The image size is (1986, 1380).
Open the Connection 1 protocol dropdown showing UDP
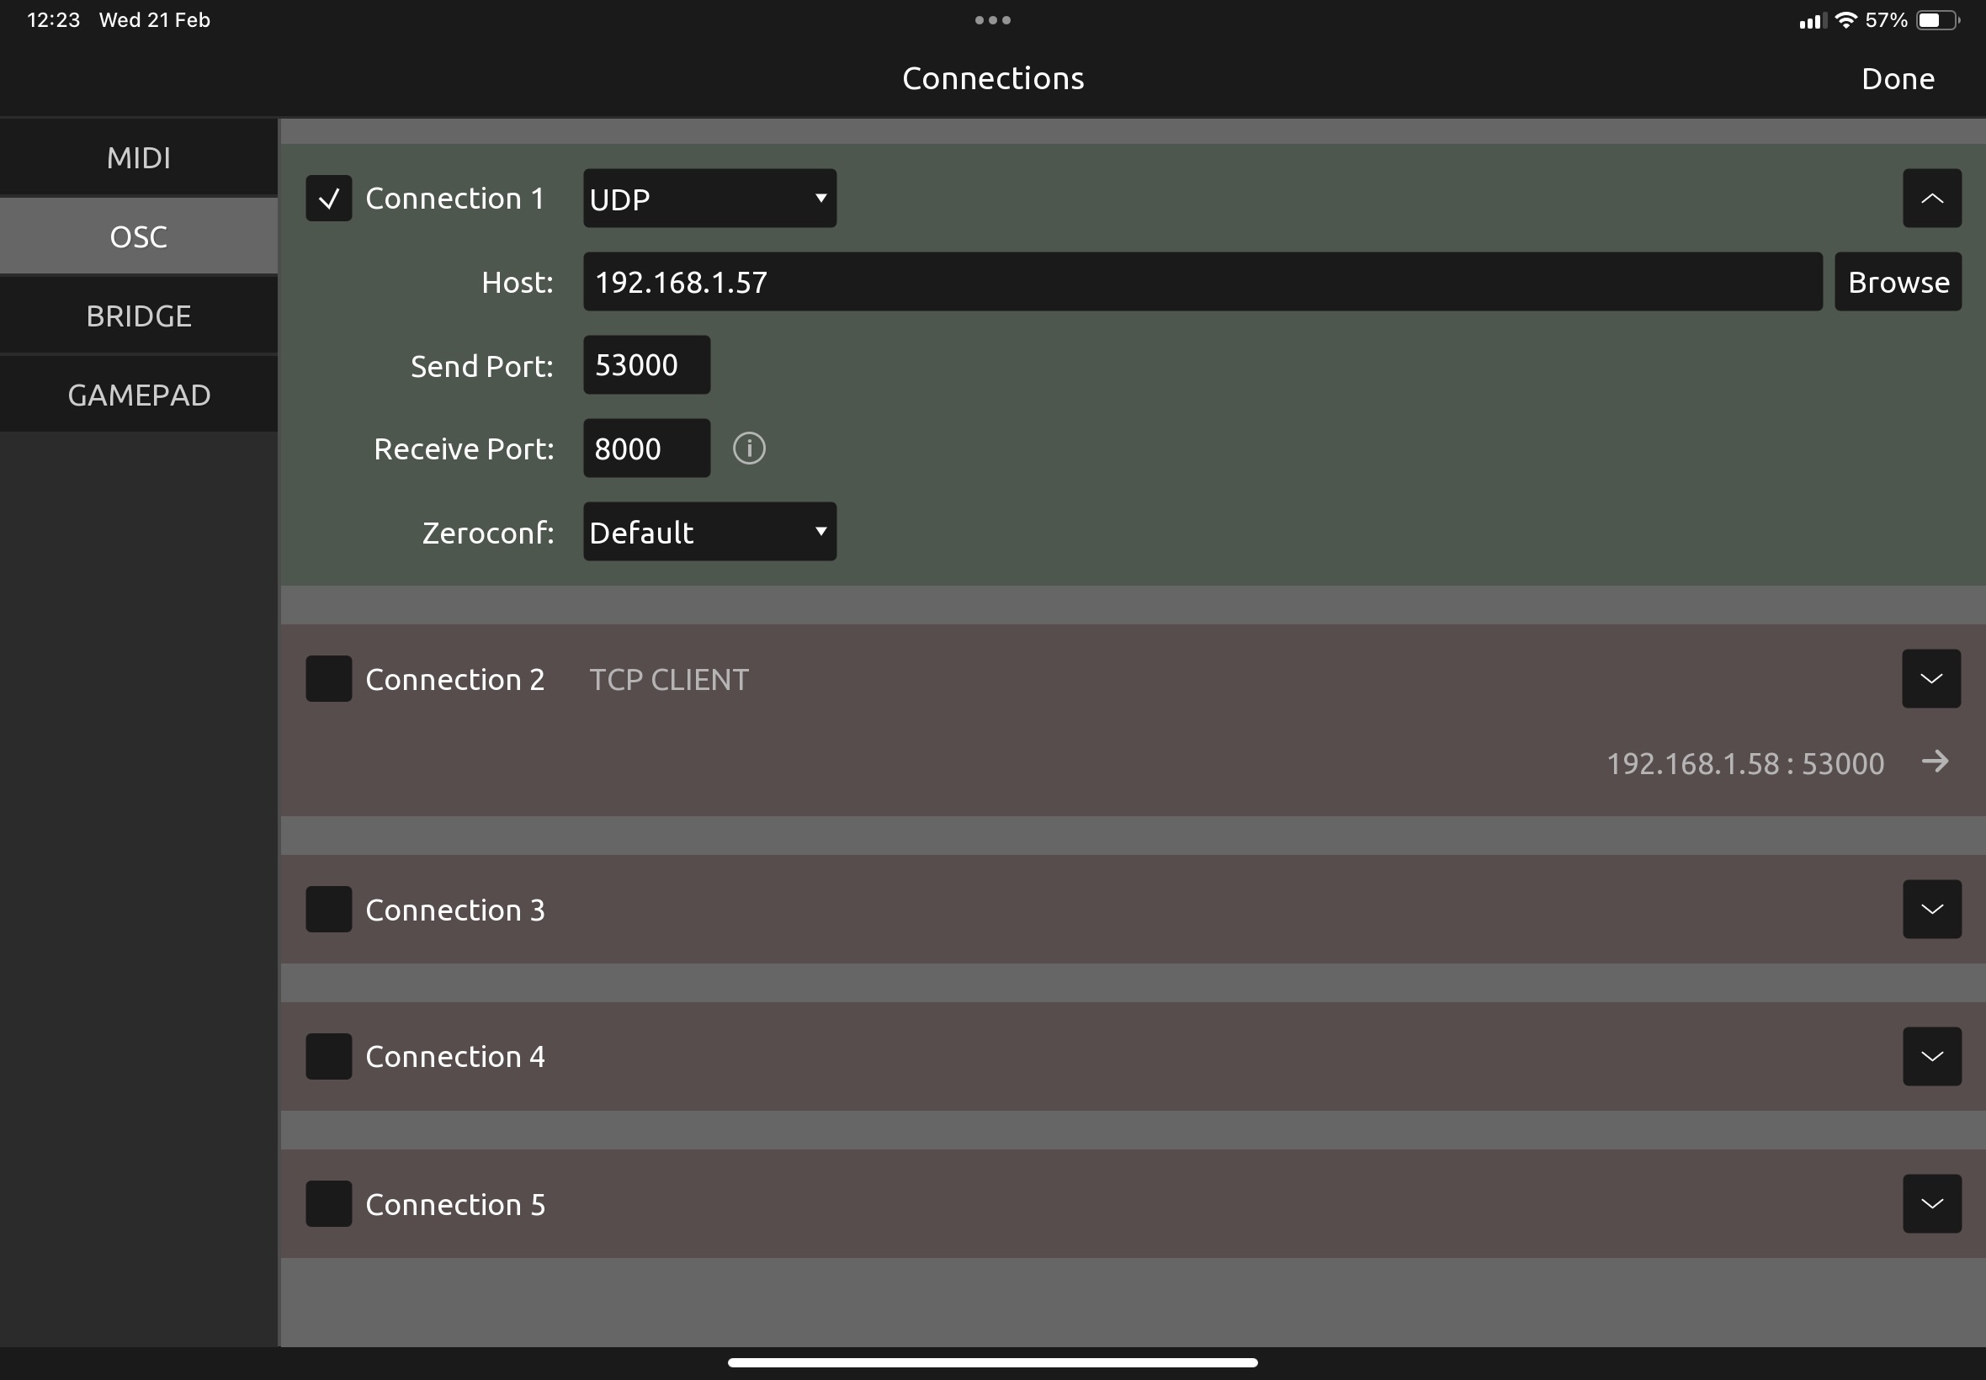pyautogui.click(x=708, y=198)
